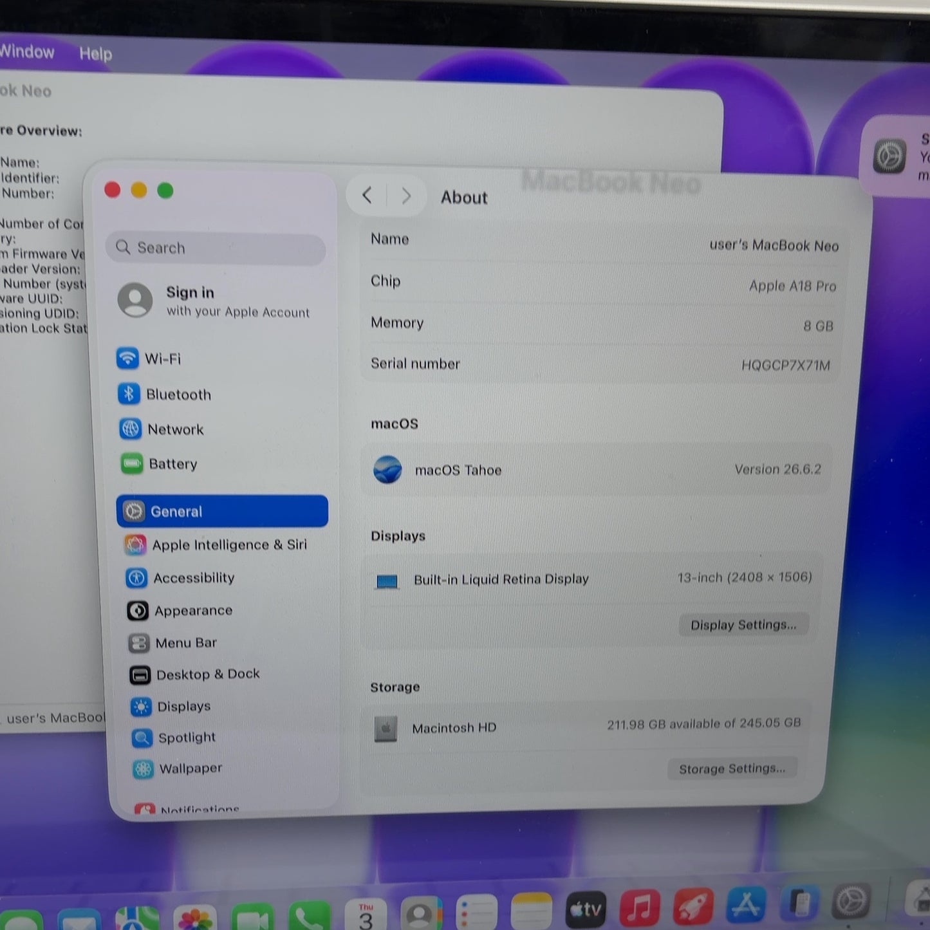The image size is (930, 930).
Task: Open the rocket Launchpad icon in Dock
Action: point(693,906)
